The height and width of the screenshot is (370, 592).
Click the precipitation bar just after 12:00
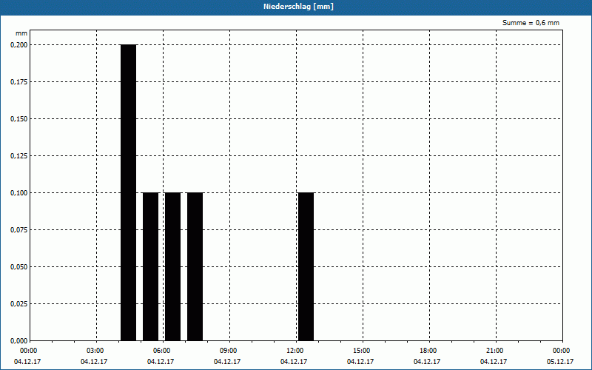[306, 266]
